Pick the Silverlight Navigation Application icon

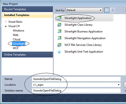(60, 38)
